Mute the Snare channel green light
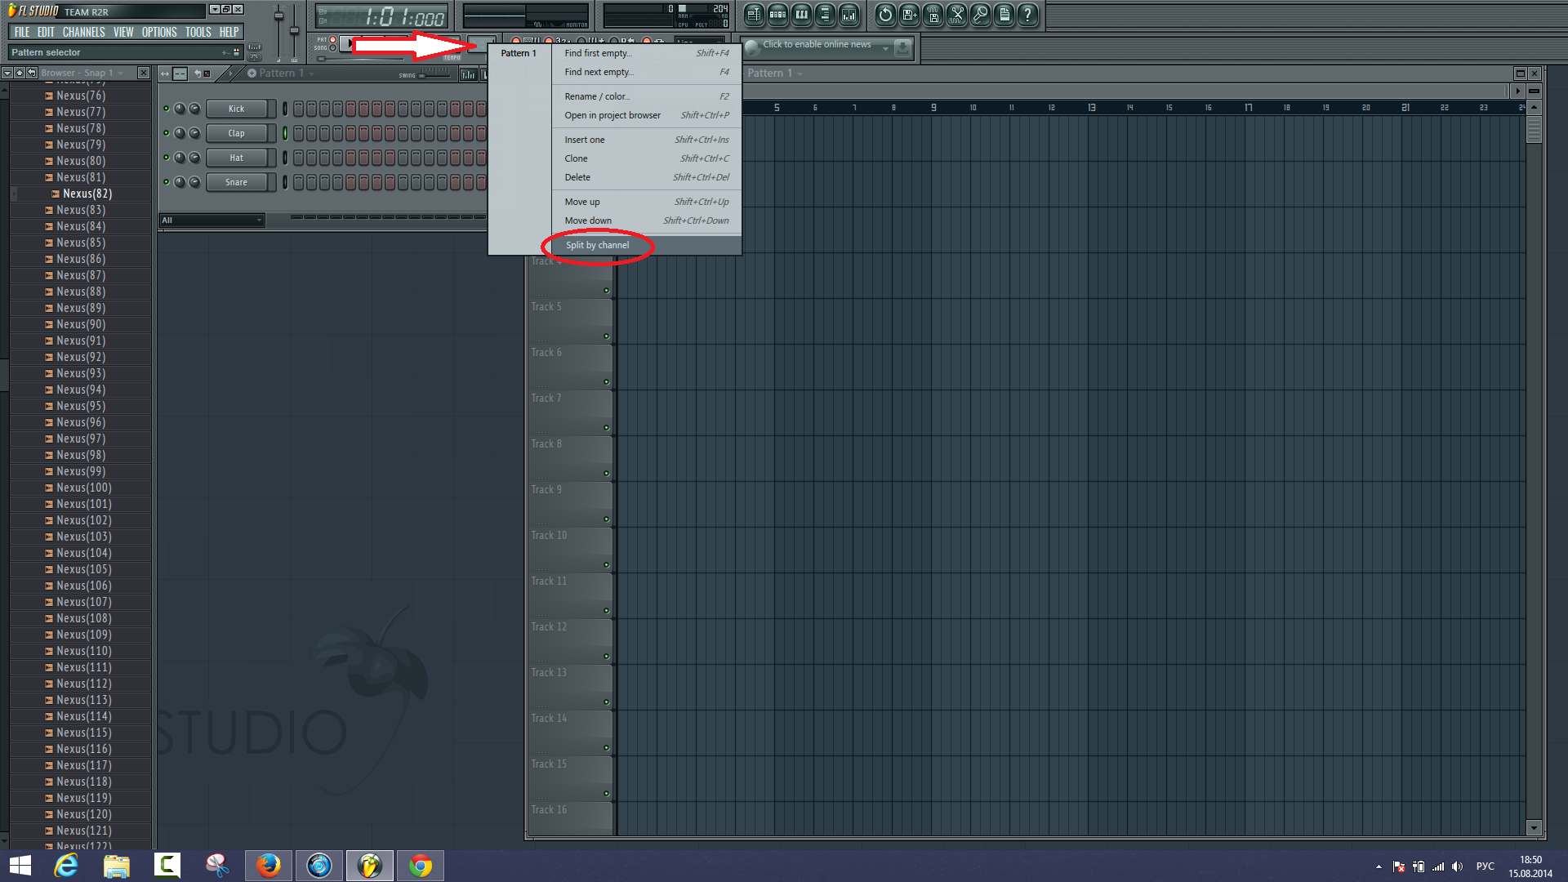 tap(166, 182)
